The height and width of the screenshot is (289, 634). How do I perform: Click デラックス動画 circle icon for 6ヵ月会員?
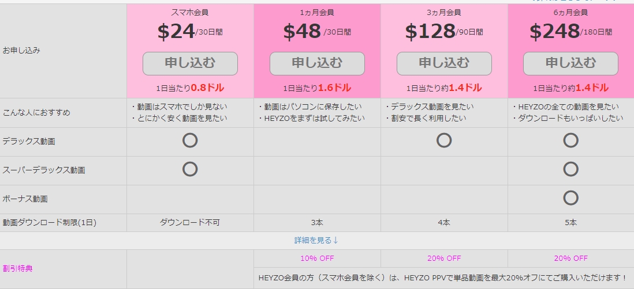(x=570, y=140)
